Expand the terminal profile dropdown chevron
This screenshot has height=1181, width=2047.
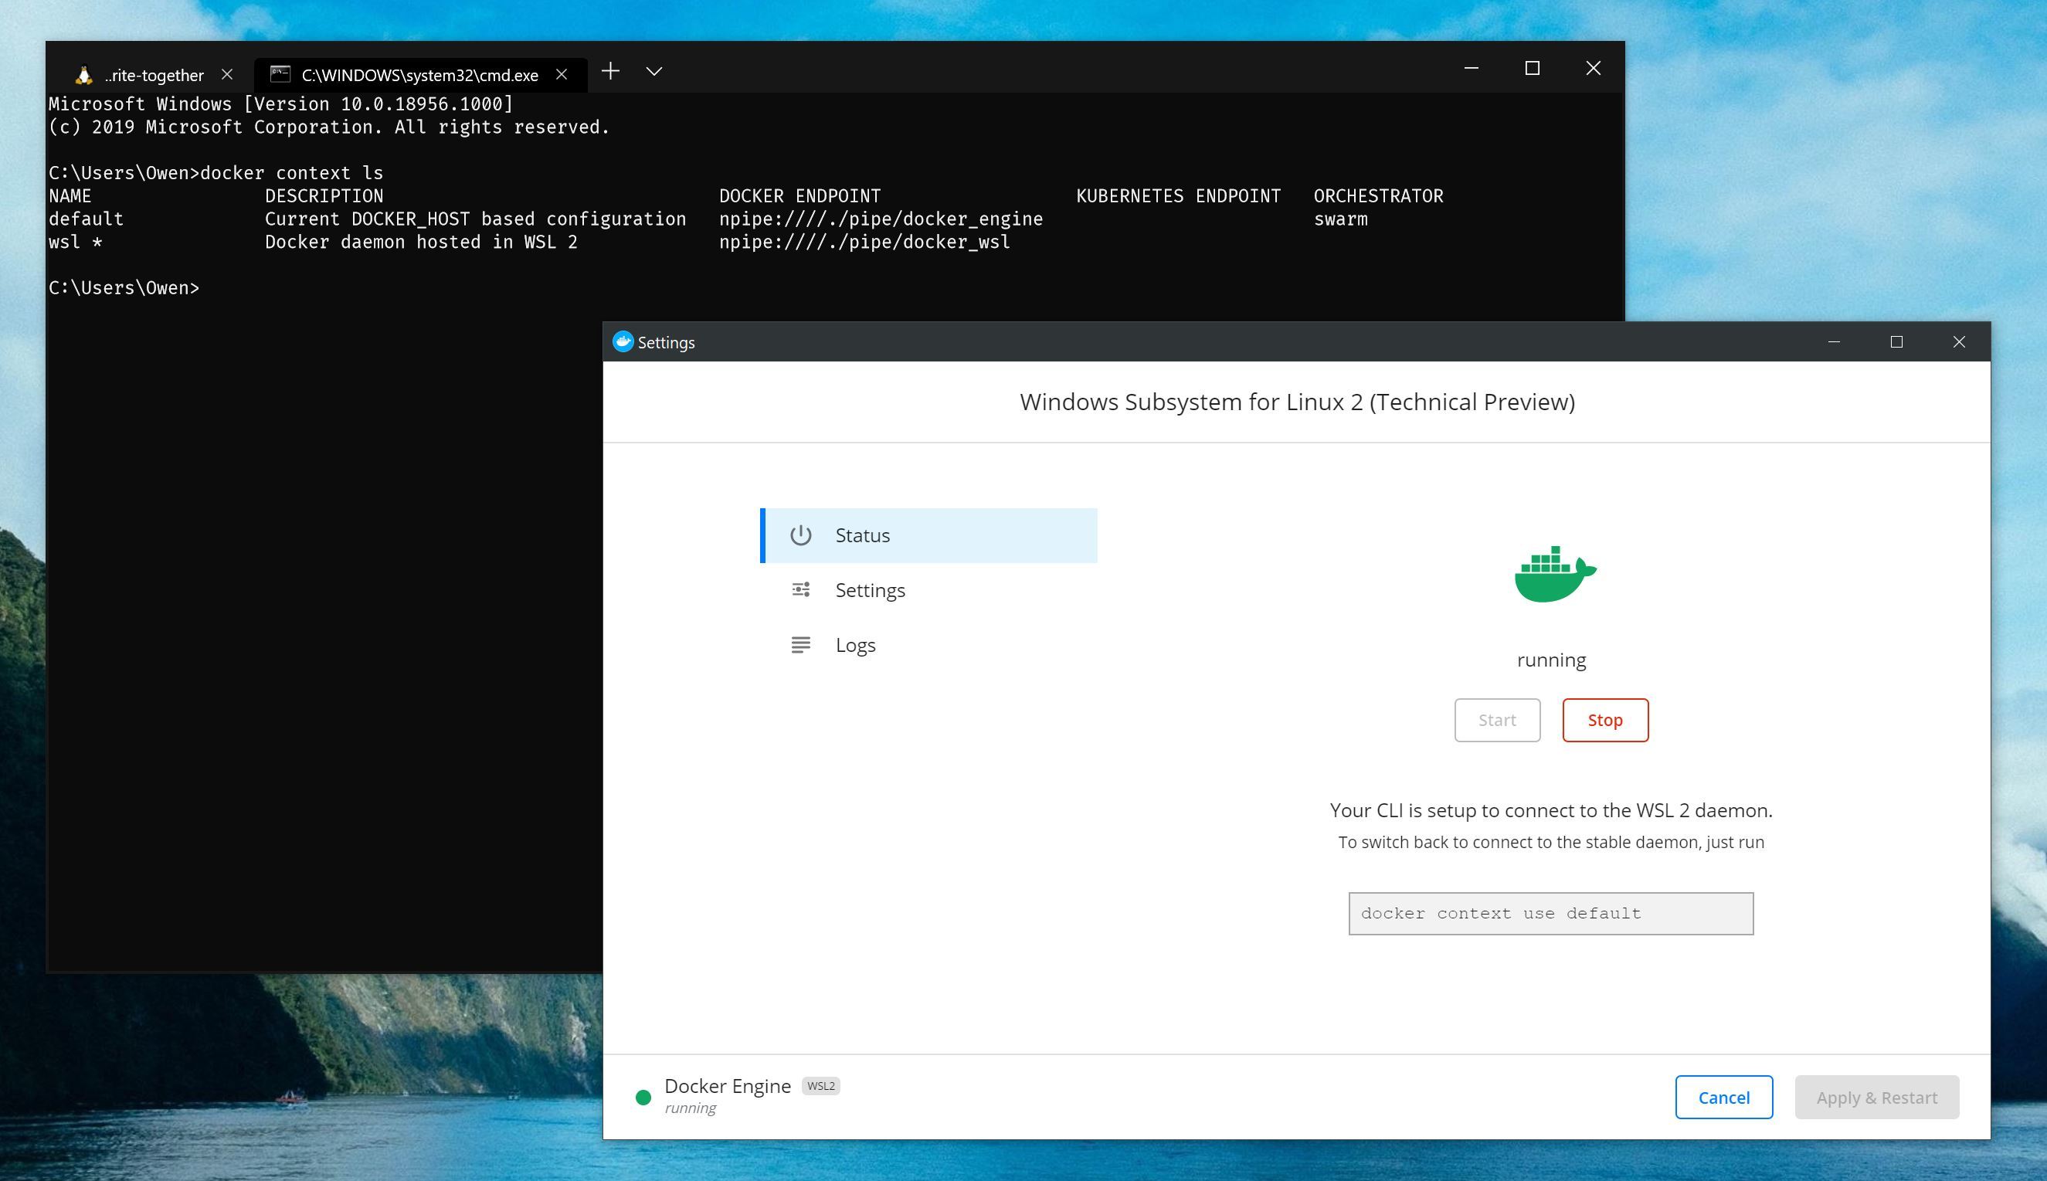(653, 71)
